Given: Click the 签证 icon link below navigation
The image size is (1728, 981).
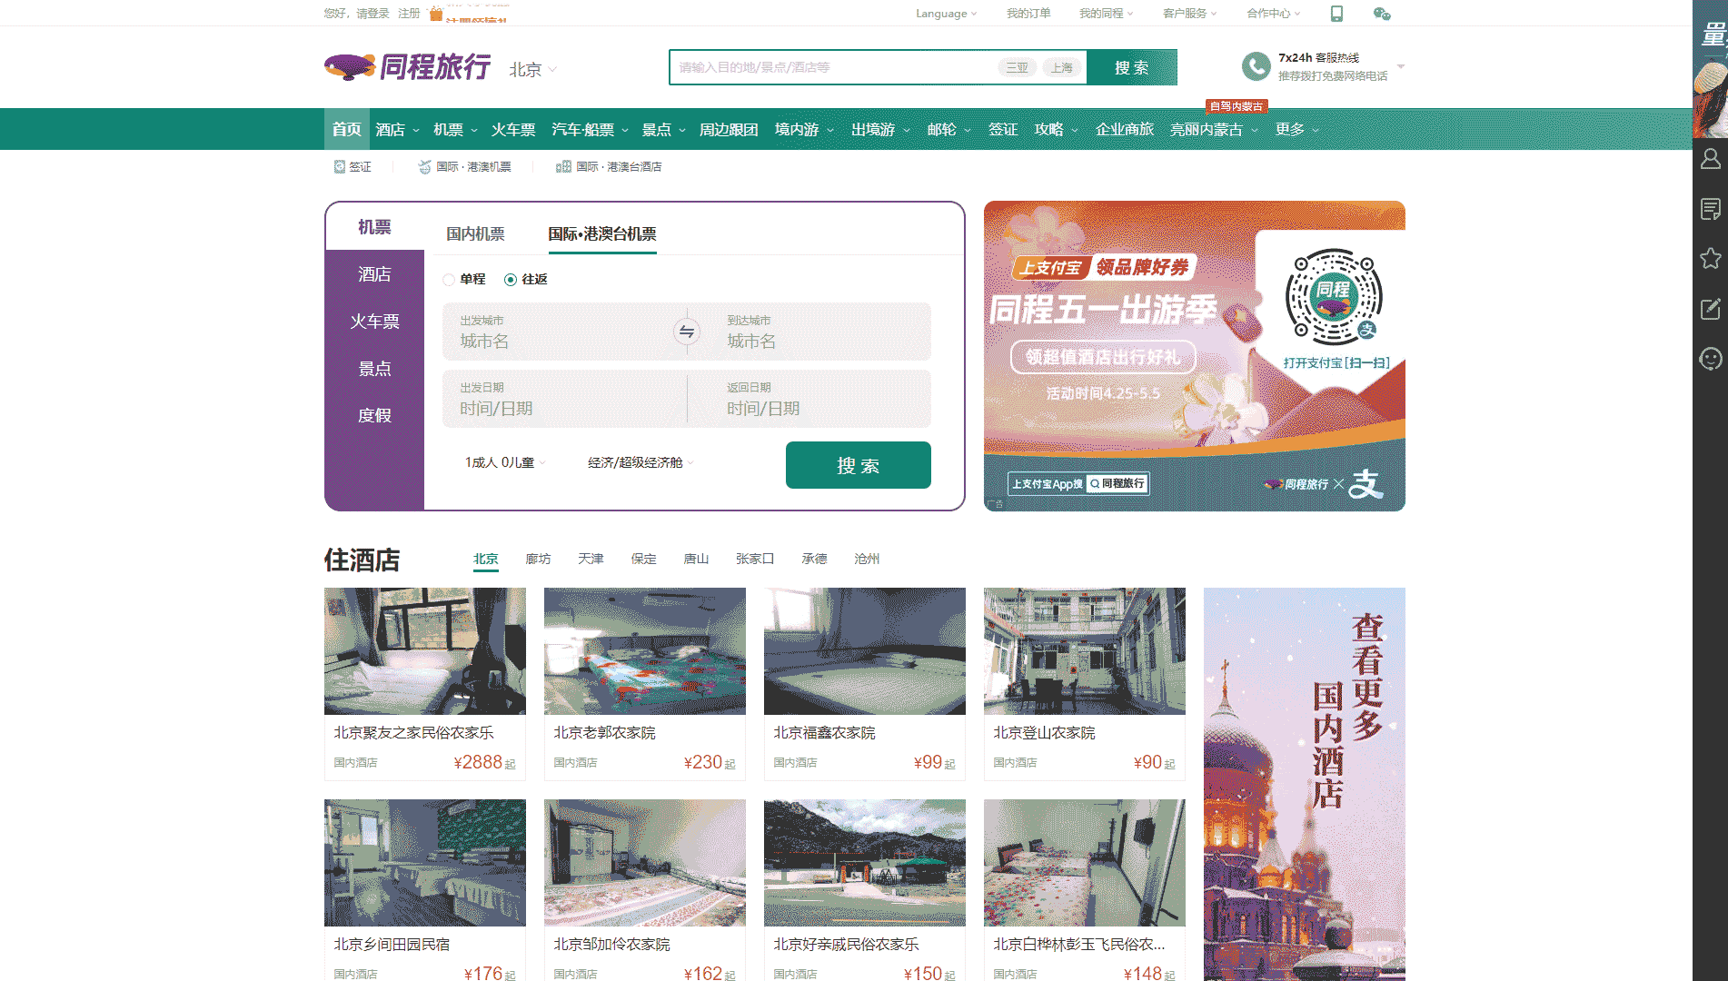Looking at the screenshot, I should [x=353, y=167].
